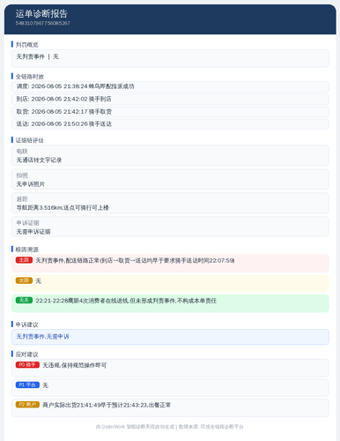Click the 电联 evidence label

(22, 151)
